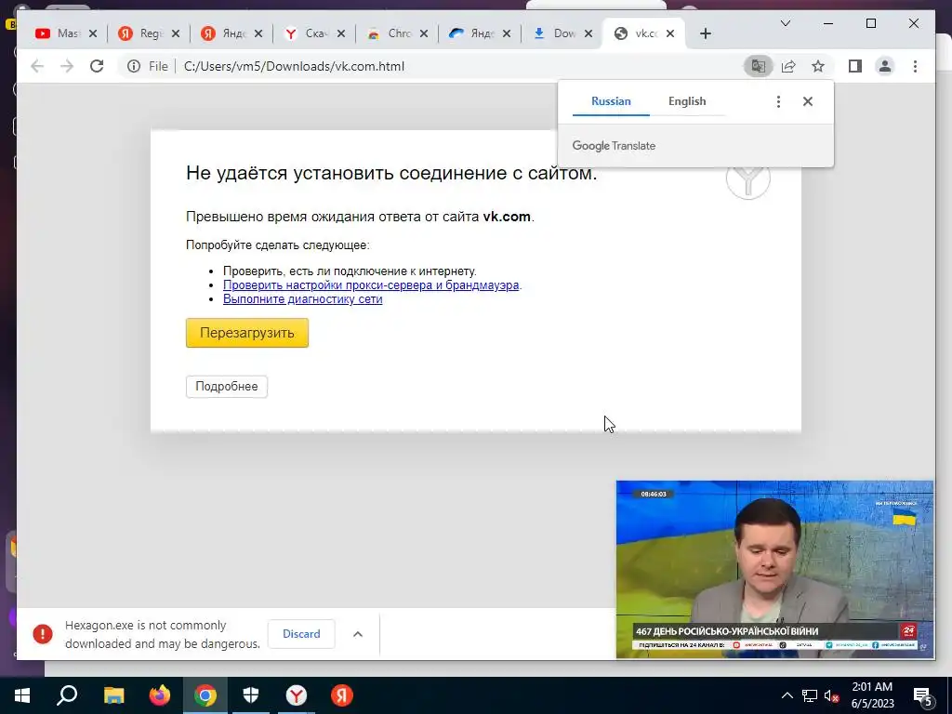Screen dimensions: 952x714
Task: Open translate options three-dot menu
Action: [778, 101]
